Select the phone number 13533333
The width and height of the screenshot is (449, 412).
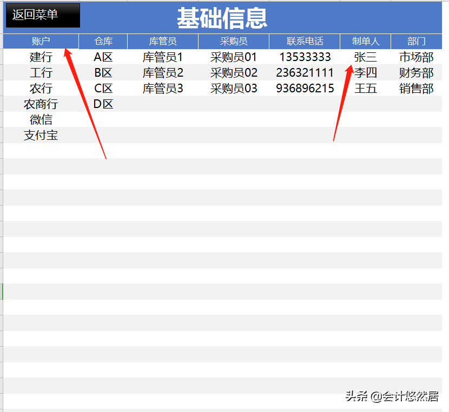[x=305, y=57]
